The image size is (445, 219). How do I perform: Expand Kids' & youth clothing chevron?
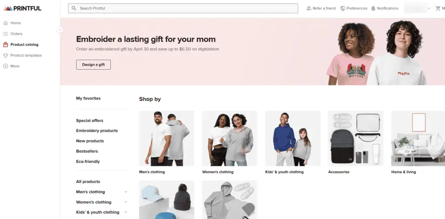pos(126,212)
